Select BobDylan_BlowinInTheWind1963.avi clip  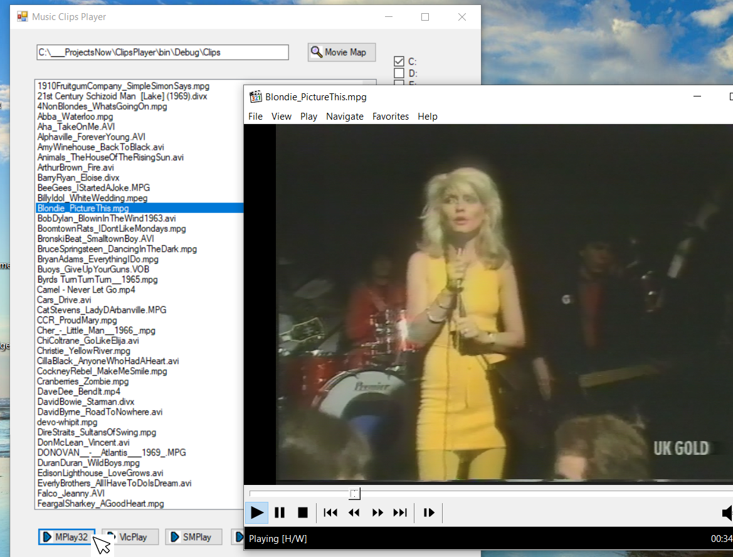pos(107,219)
